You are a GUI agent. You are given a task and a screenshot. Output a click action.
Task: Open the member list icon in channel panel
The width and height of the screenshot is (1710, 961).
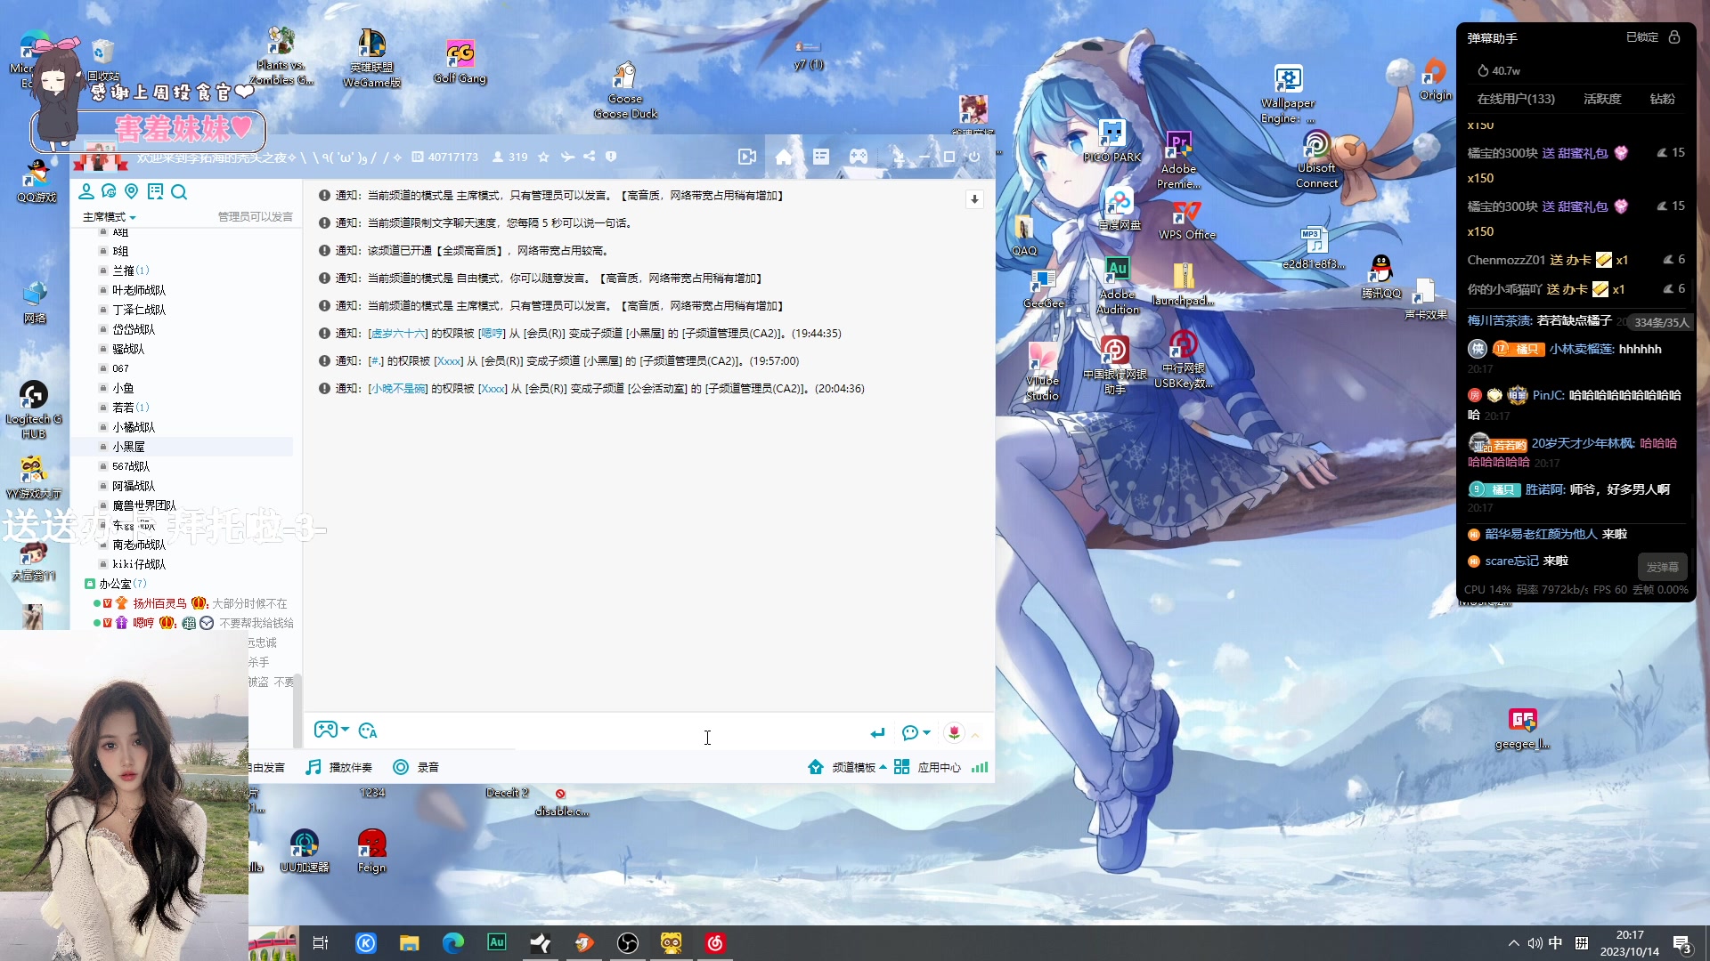(85, 191)
